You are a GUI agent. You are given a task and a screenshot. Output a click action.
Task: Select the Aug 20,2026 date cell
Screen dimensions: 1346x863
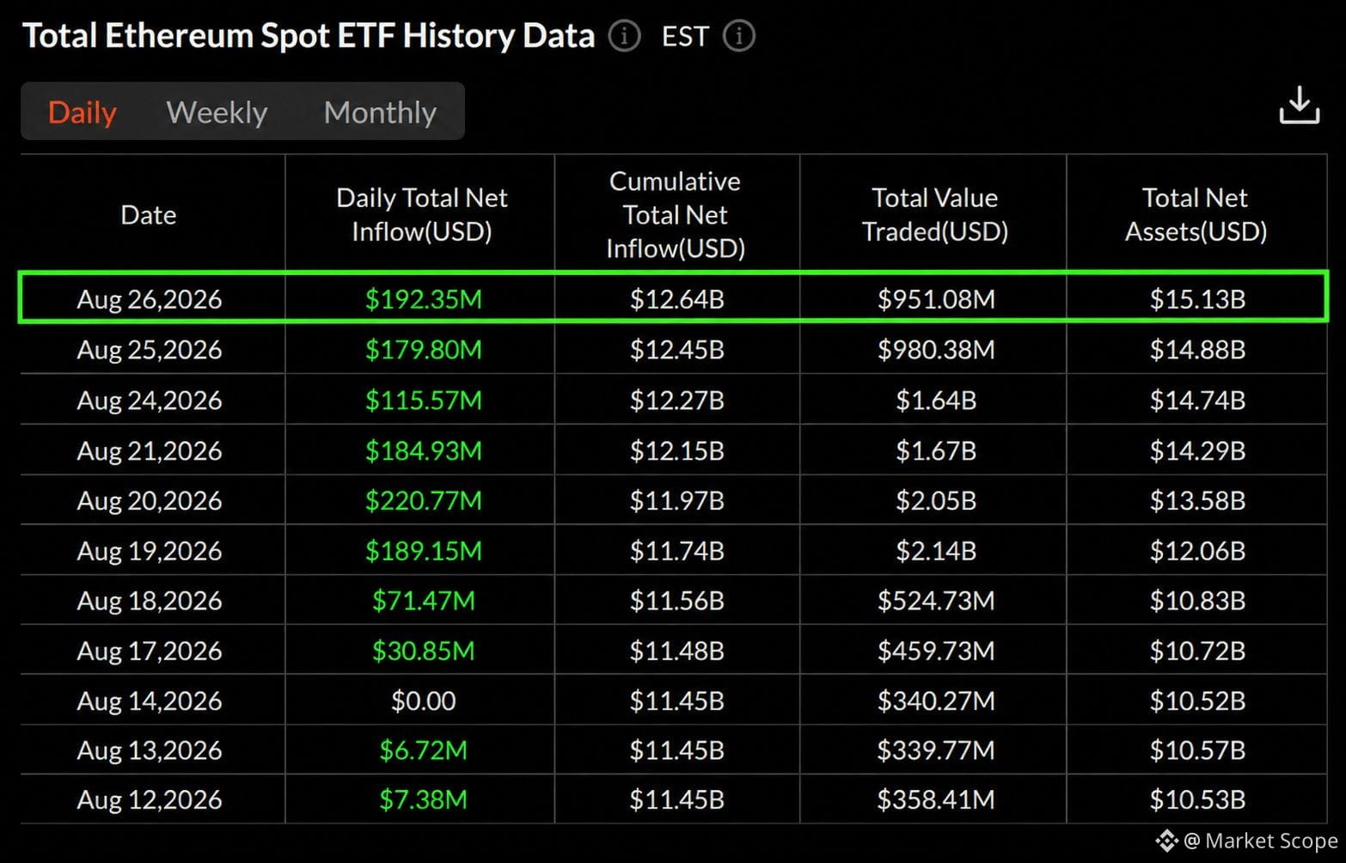150,500
